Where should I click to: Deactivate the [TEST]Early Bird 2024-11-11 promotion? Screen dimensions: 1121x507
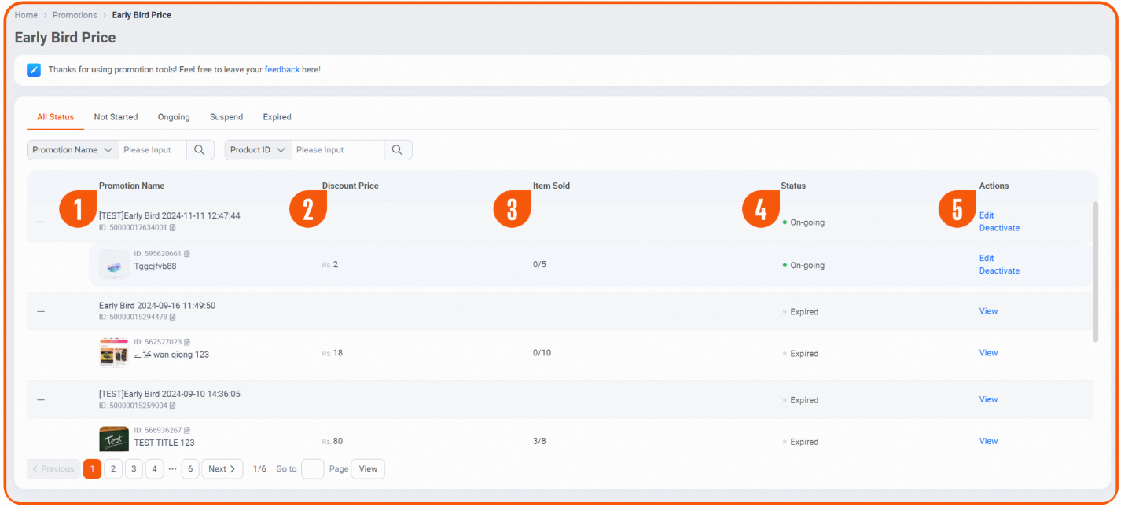coord(999,228)
